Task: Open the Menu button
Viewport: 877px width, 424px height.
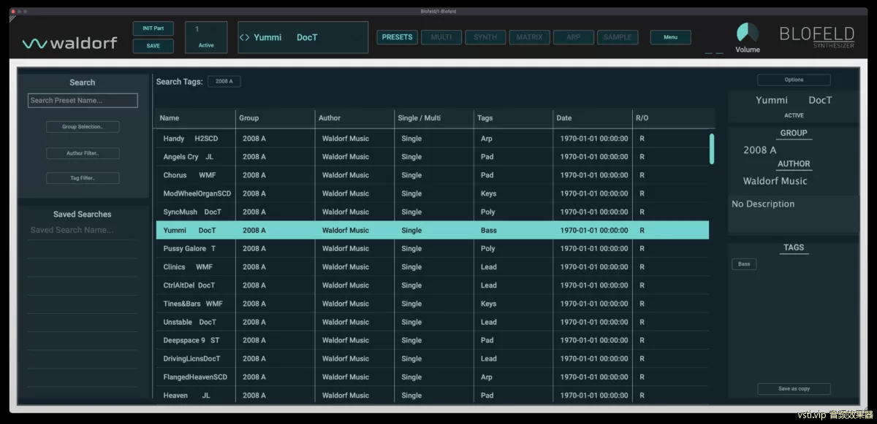Action: [x=671, y=37]
